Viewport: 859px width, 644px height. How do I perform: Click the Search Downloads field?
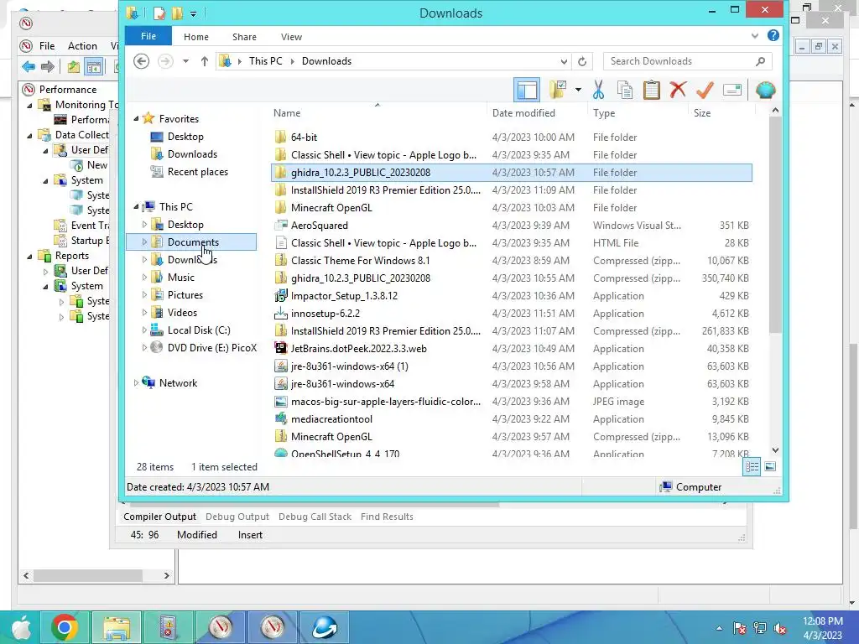688,61
